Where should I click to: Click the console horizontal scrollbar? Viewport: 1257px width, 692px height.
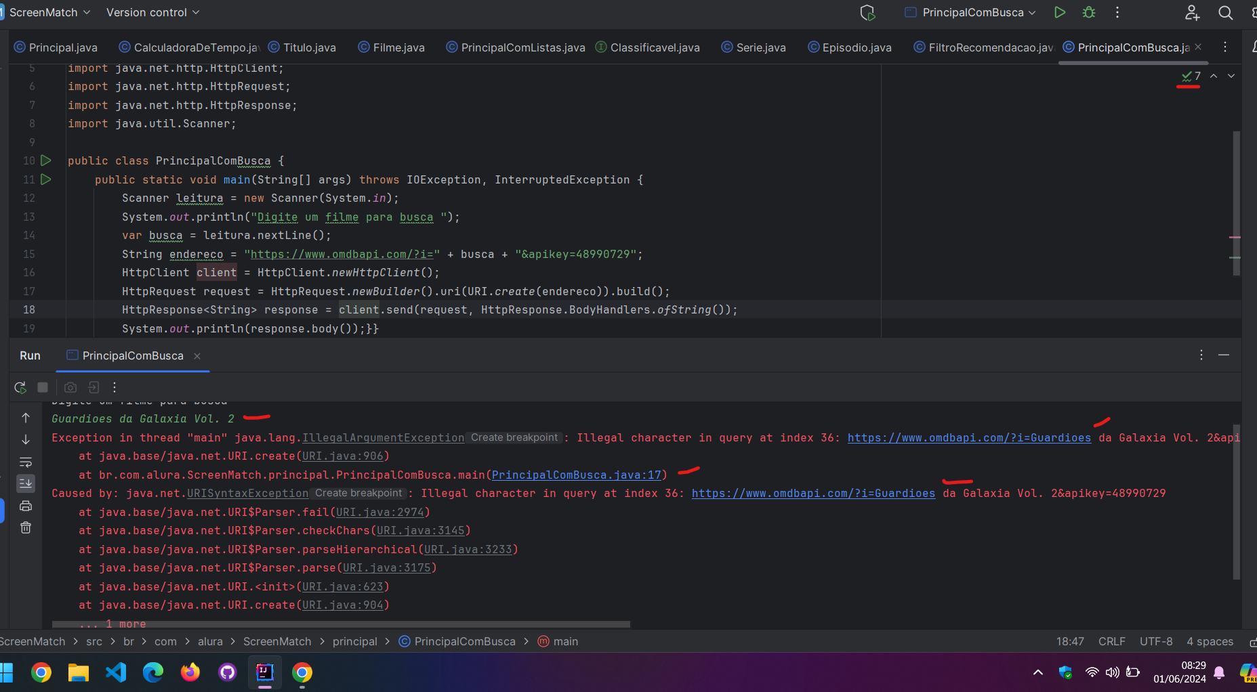click(341, 624)
